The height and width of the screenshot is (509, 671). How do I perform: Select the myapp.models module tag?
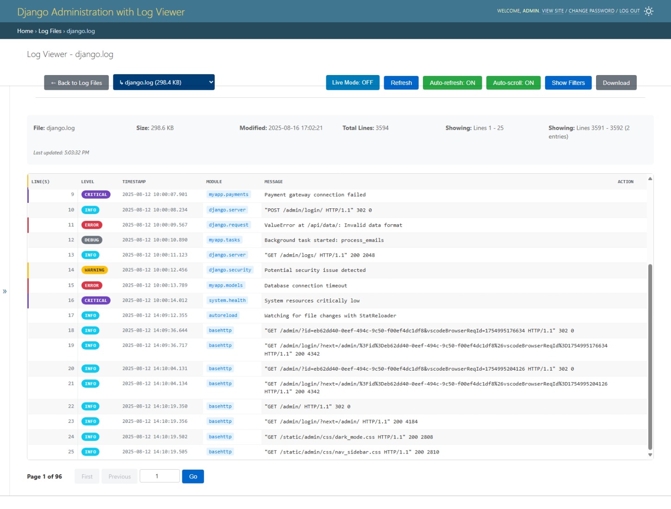click(226, 285)
